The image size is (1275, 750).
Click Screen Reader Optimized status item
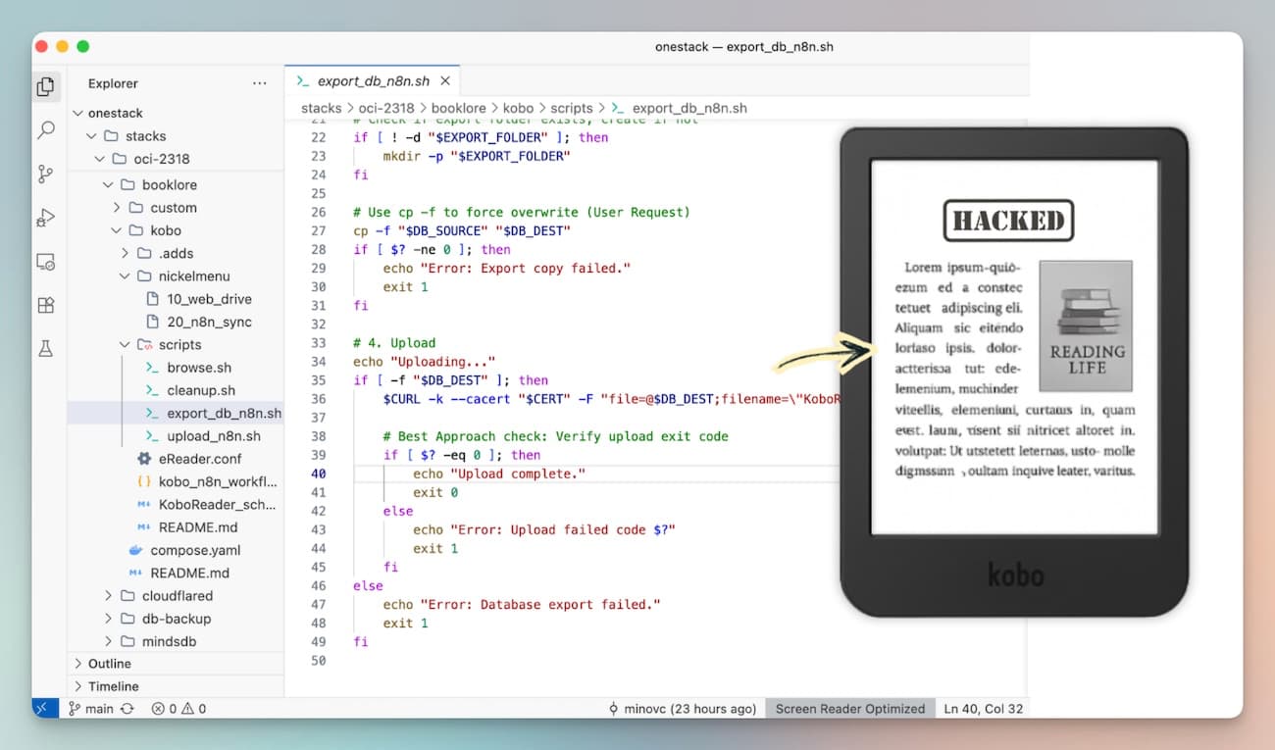tap(850, 708)
